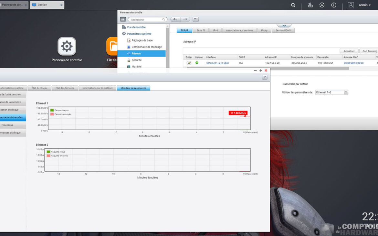Click the help question mark button
Viewport: 378px width, 236px height.
click(265, 77)
